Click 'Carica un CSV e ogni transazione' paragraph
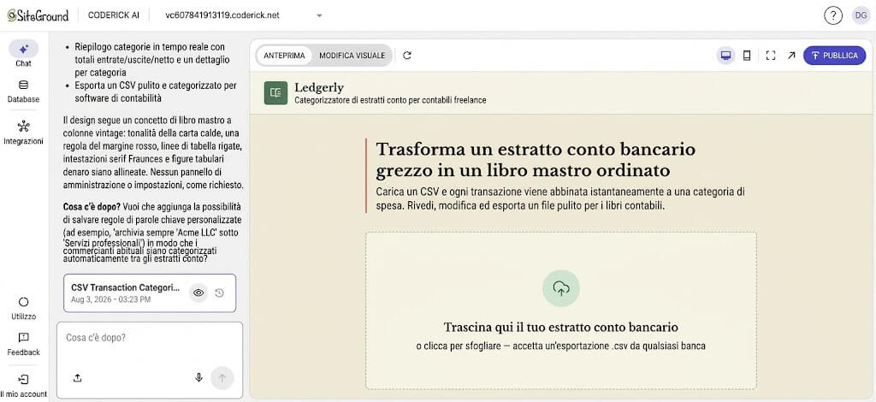The height and width of the screenshot is (402, 876). point(560,198)
